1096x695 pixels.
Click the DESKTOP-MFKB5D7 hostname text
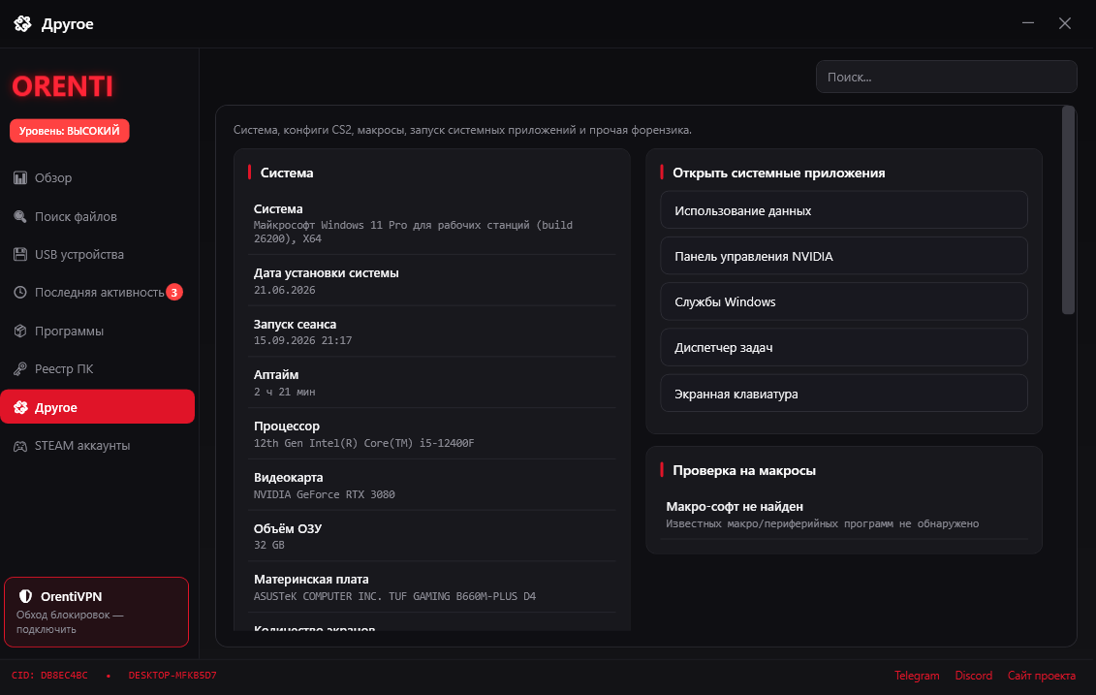[x=172, y=676]
